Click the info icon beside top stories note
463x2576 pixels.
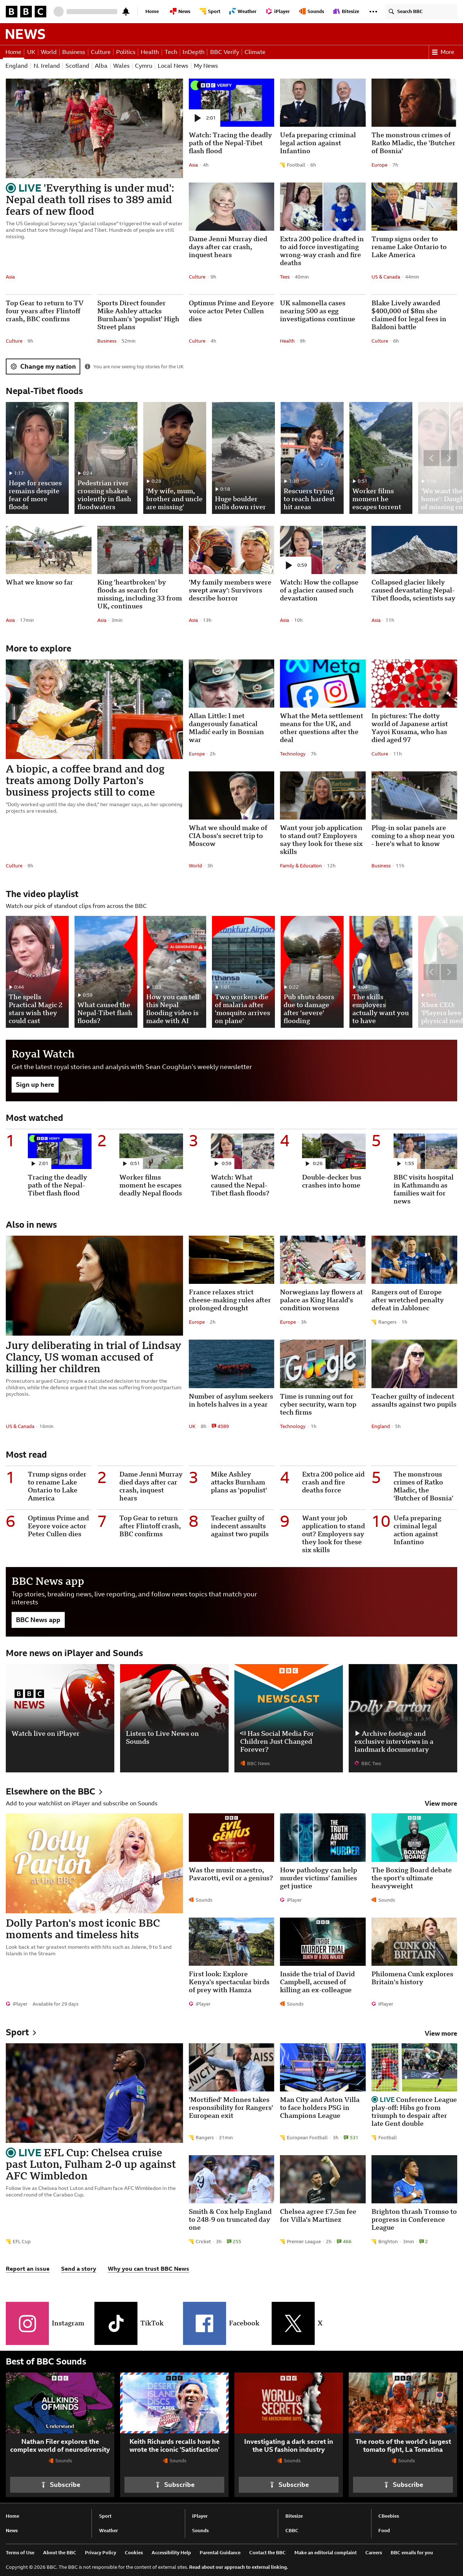(x=88, y=367)
